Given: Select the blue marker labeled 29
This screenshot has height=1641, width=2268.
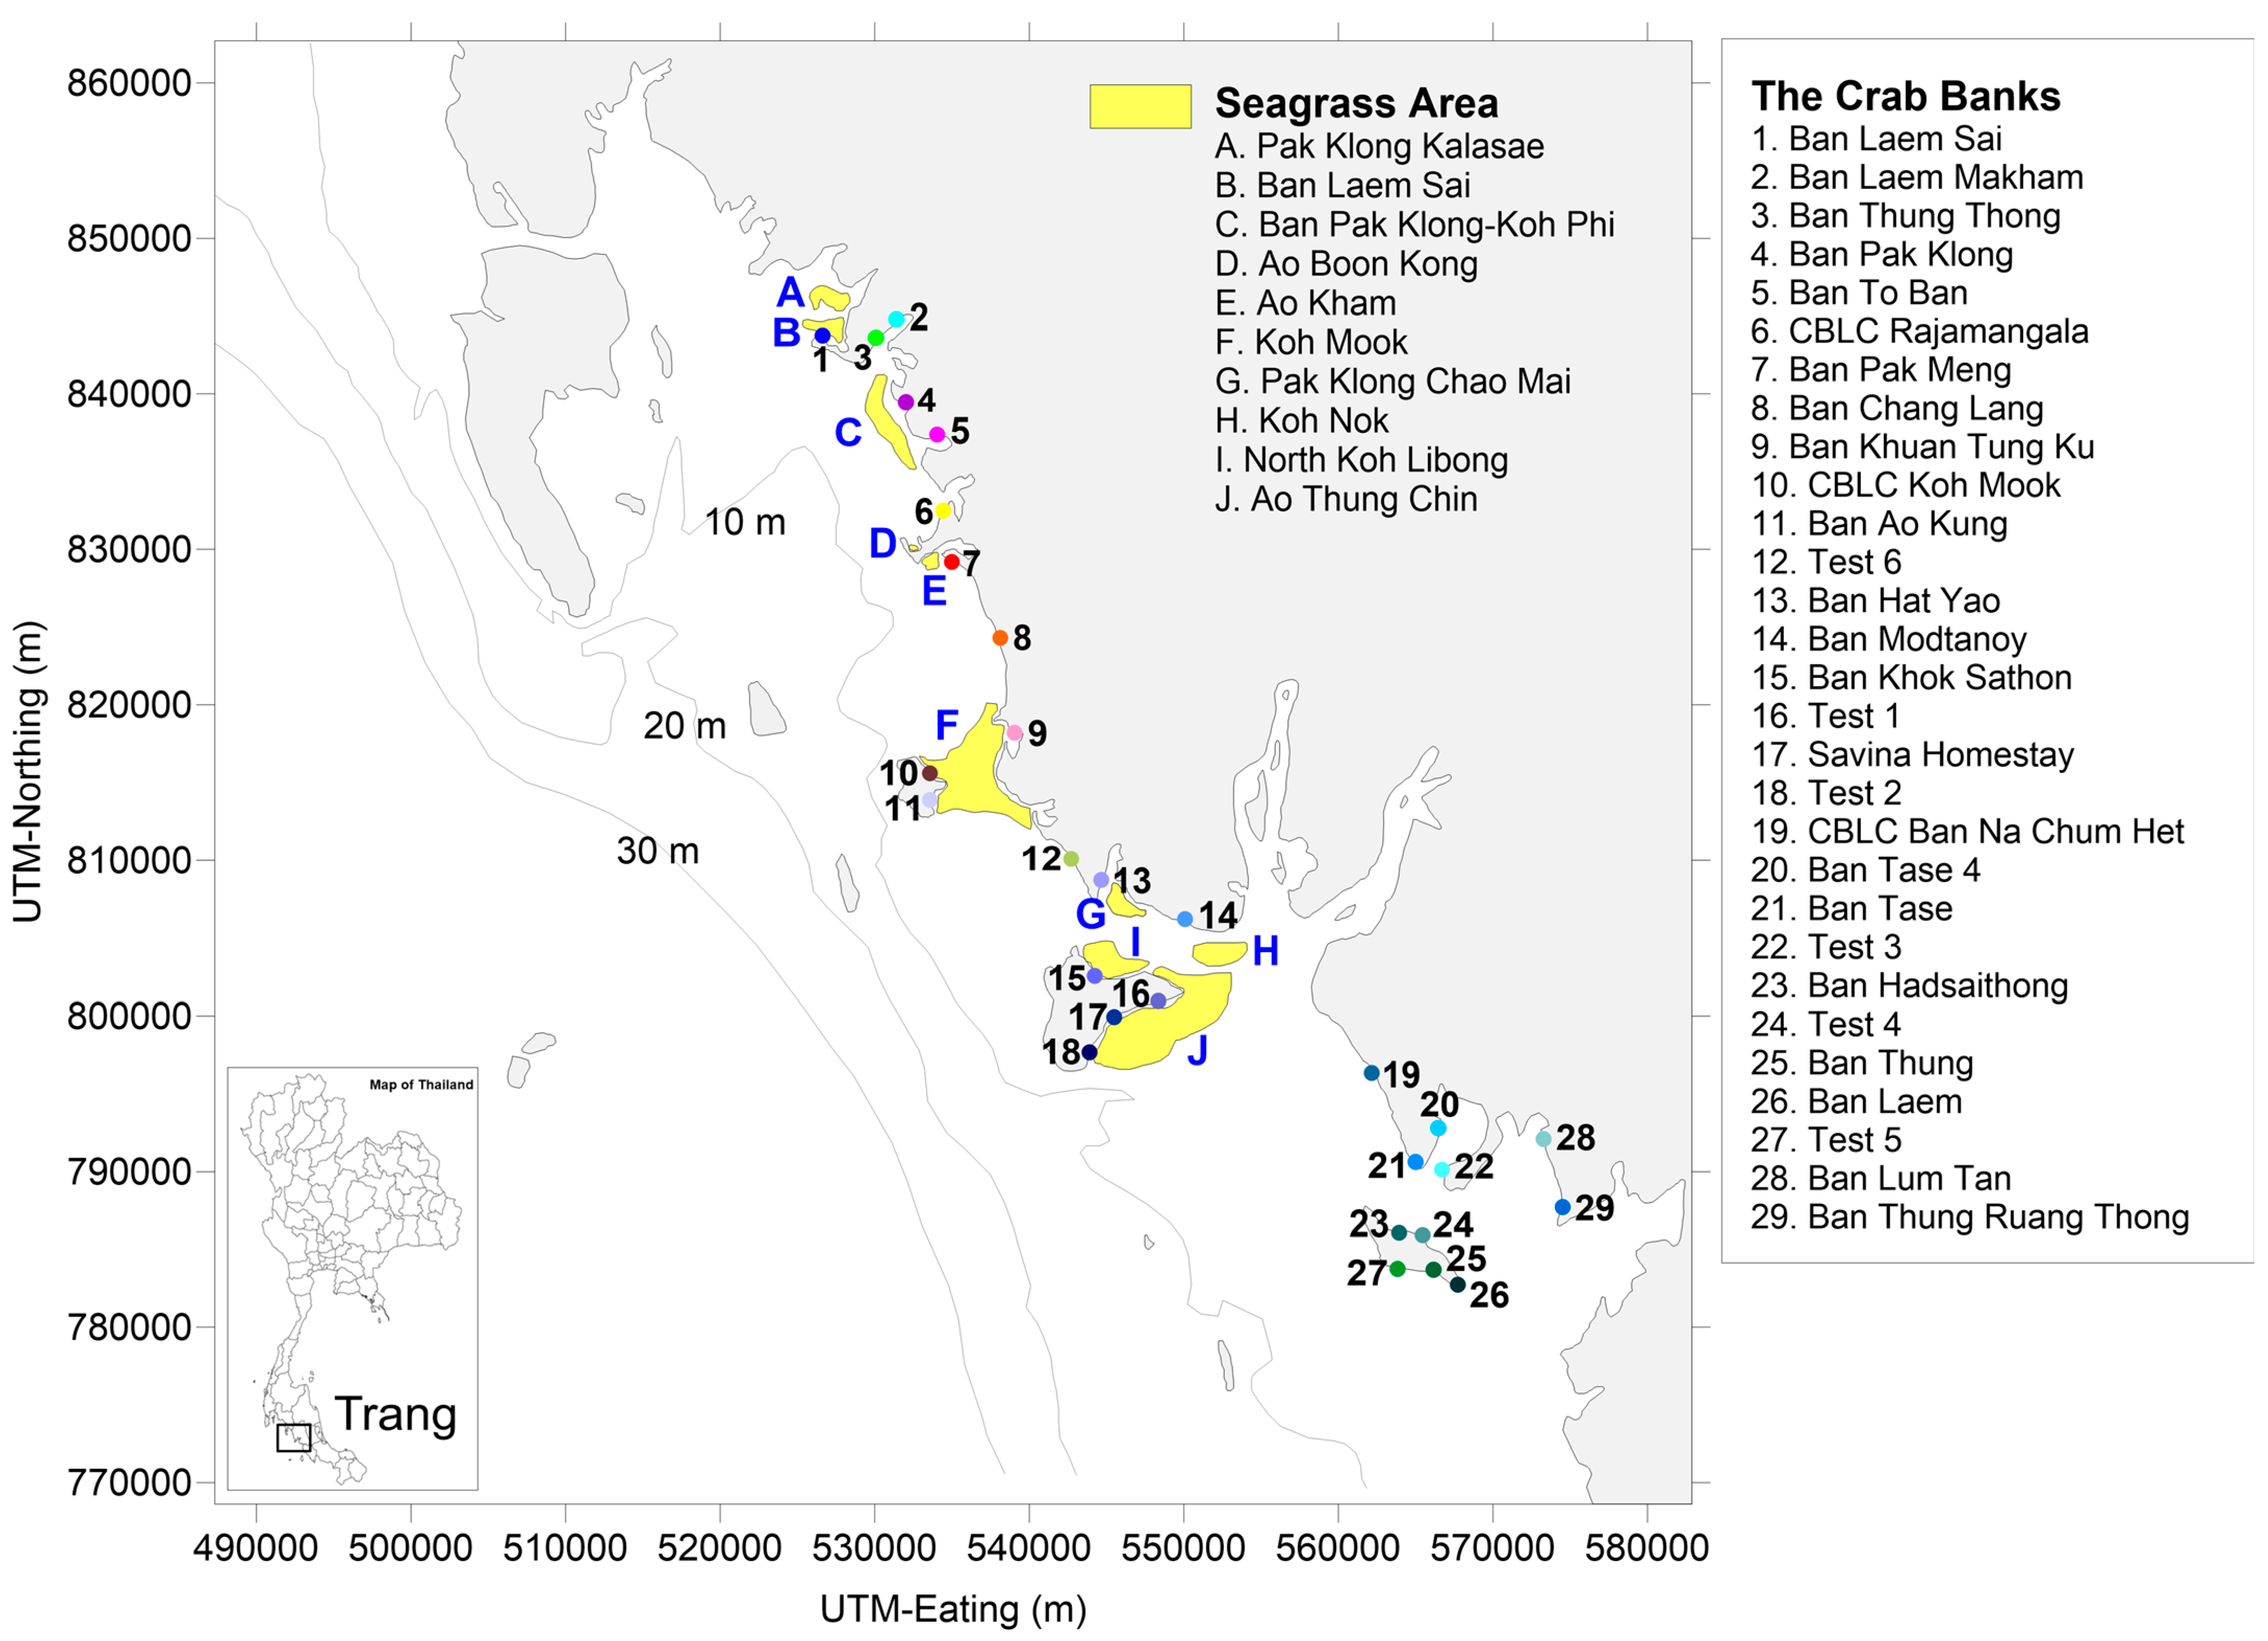Looking at the screenshot, I should pos(1562,1207).
